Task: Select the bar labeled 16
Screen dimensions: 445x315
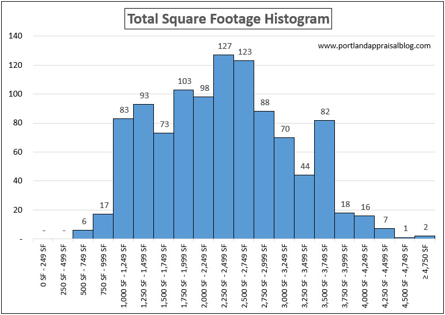Action: (365, 227)
